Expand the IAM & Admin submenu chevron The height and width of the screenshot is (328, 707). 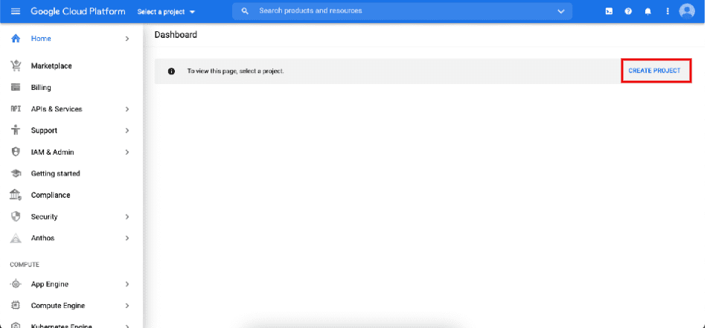pyautogui.click(x=127, y=152)
